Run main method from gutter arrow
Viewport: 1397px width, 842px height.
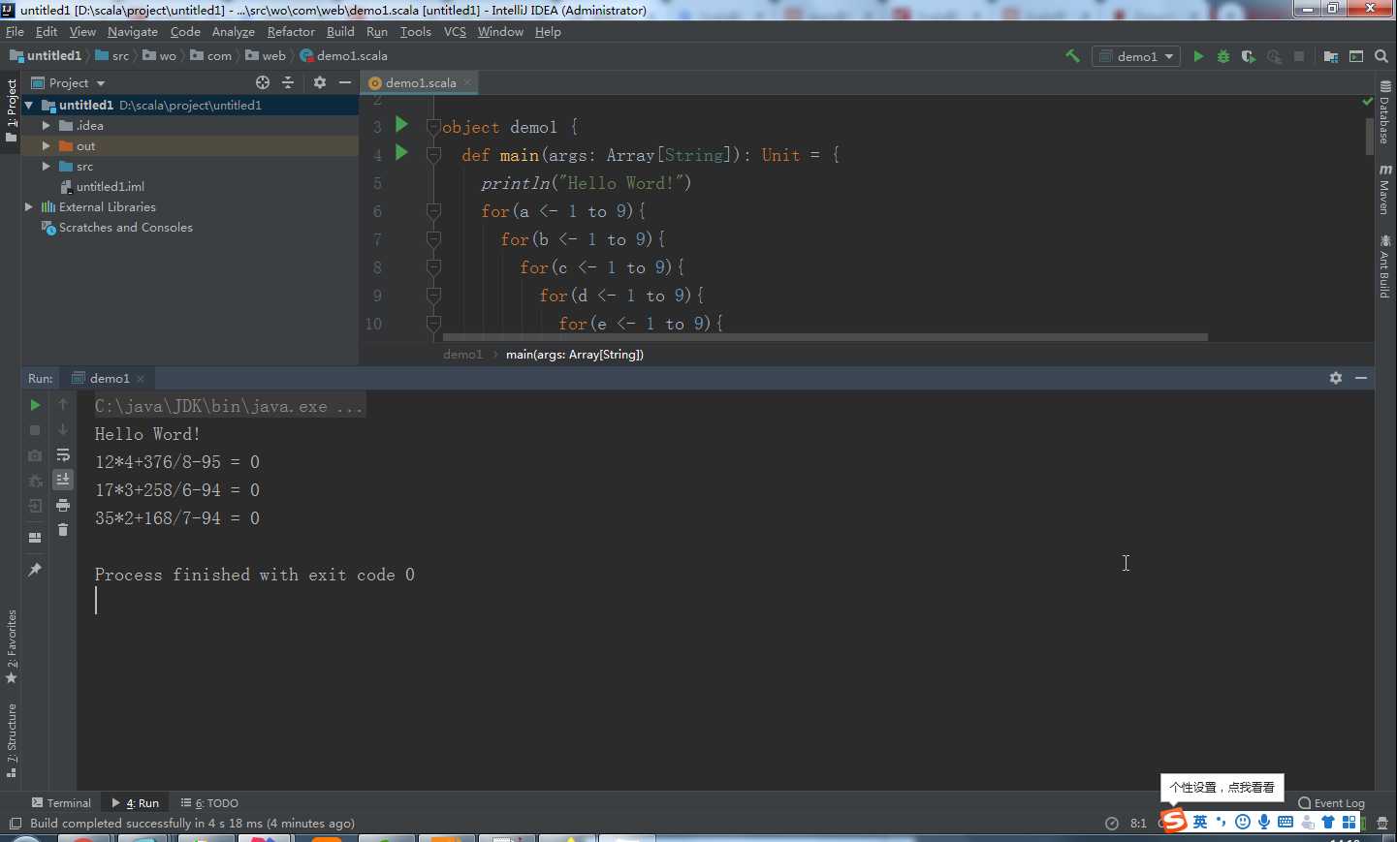click(401, 152)
